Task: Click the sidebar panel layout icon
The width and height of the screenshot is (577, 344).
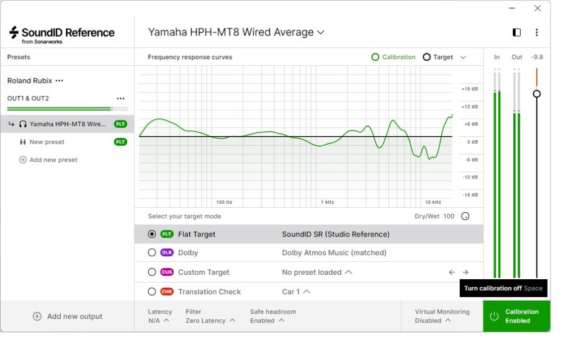Action: tap(516, 33)
